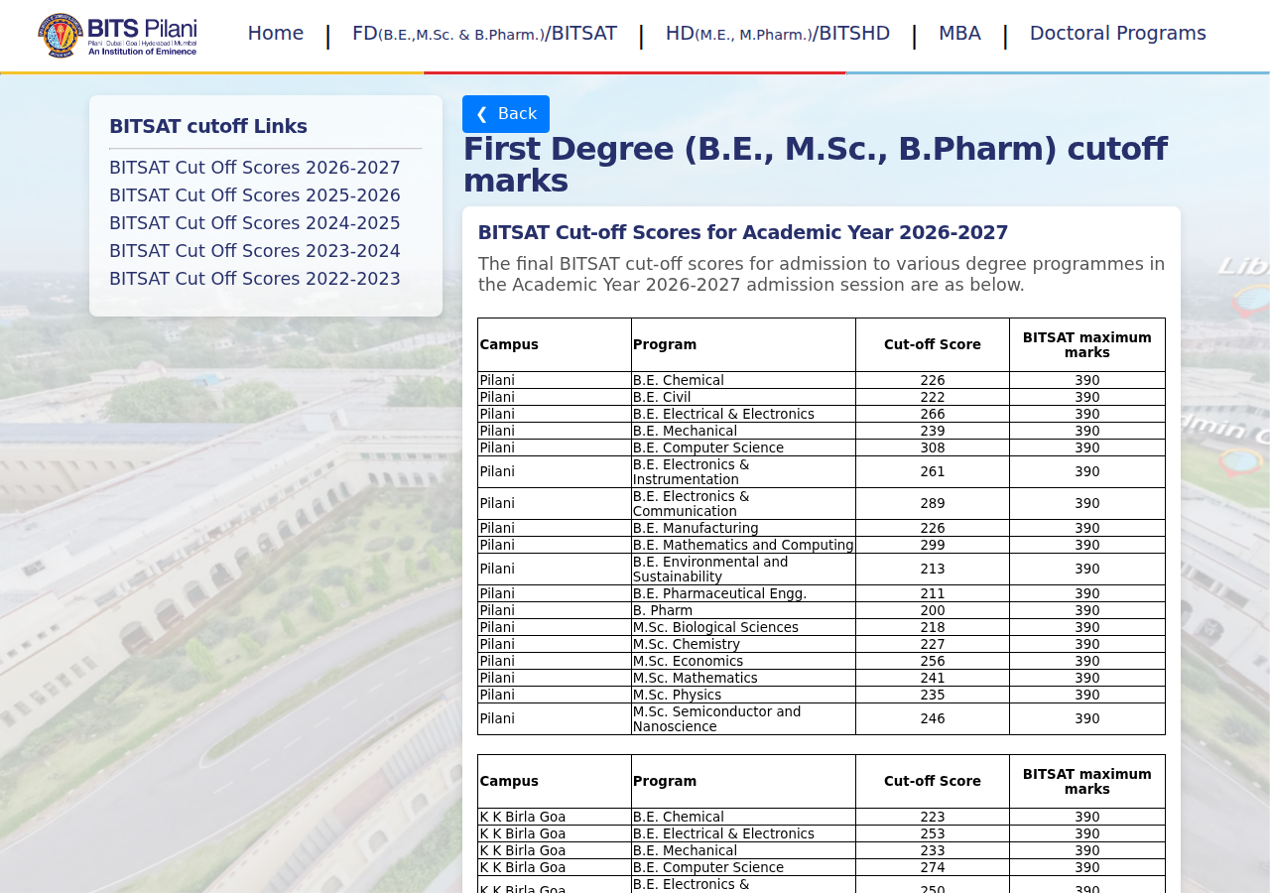
Task: Select K K Birla Goa 'B.E. Mechanical' cell
Action: pos(743,850)
